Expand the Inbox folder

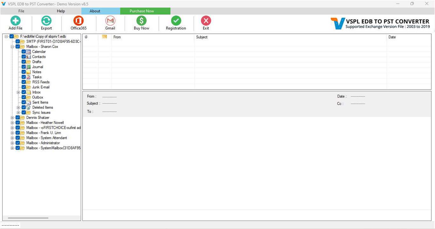coord(18,92)
